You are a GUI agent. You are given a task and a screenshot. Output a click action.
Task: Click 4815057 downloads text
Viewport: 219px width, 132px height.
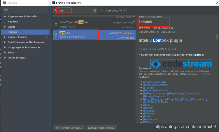coord(163,28)
